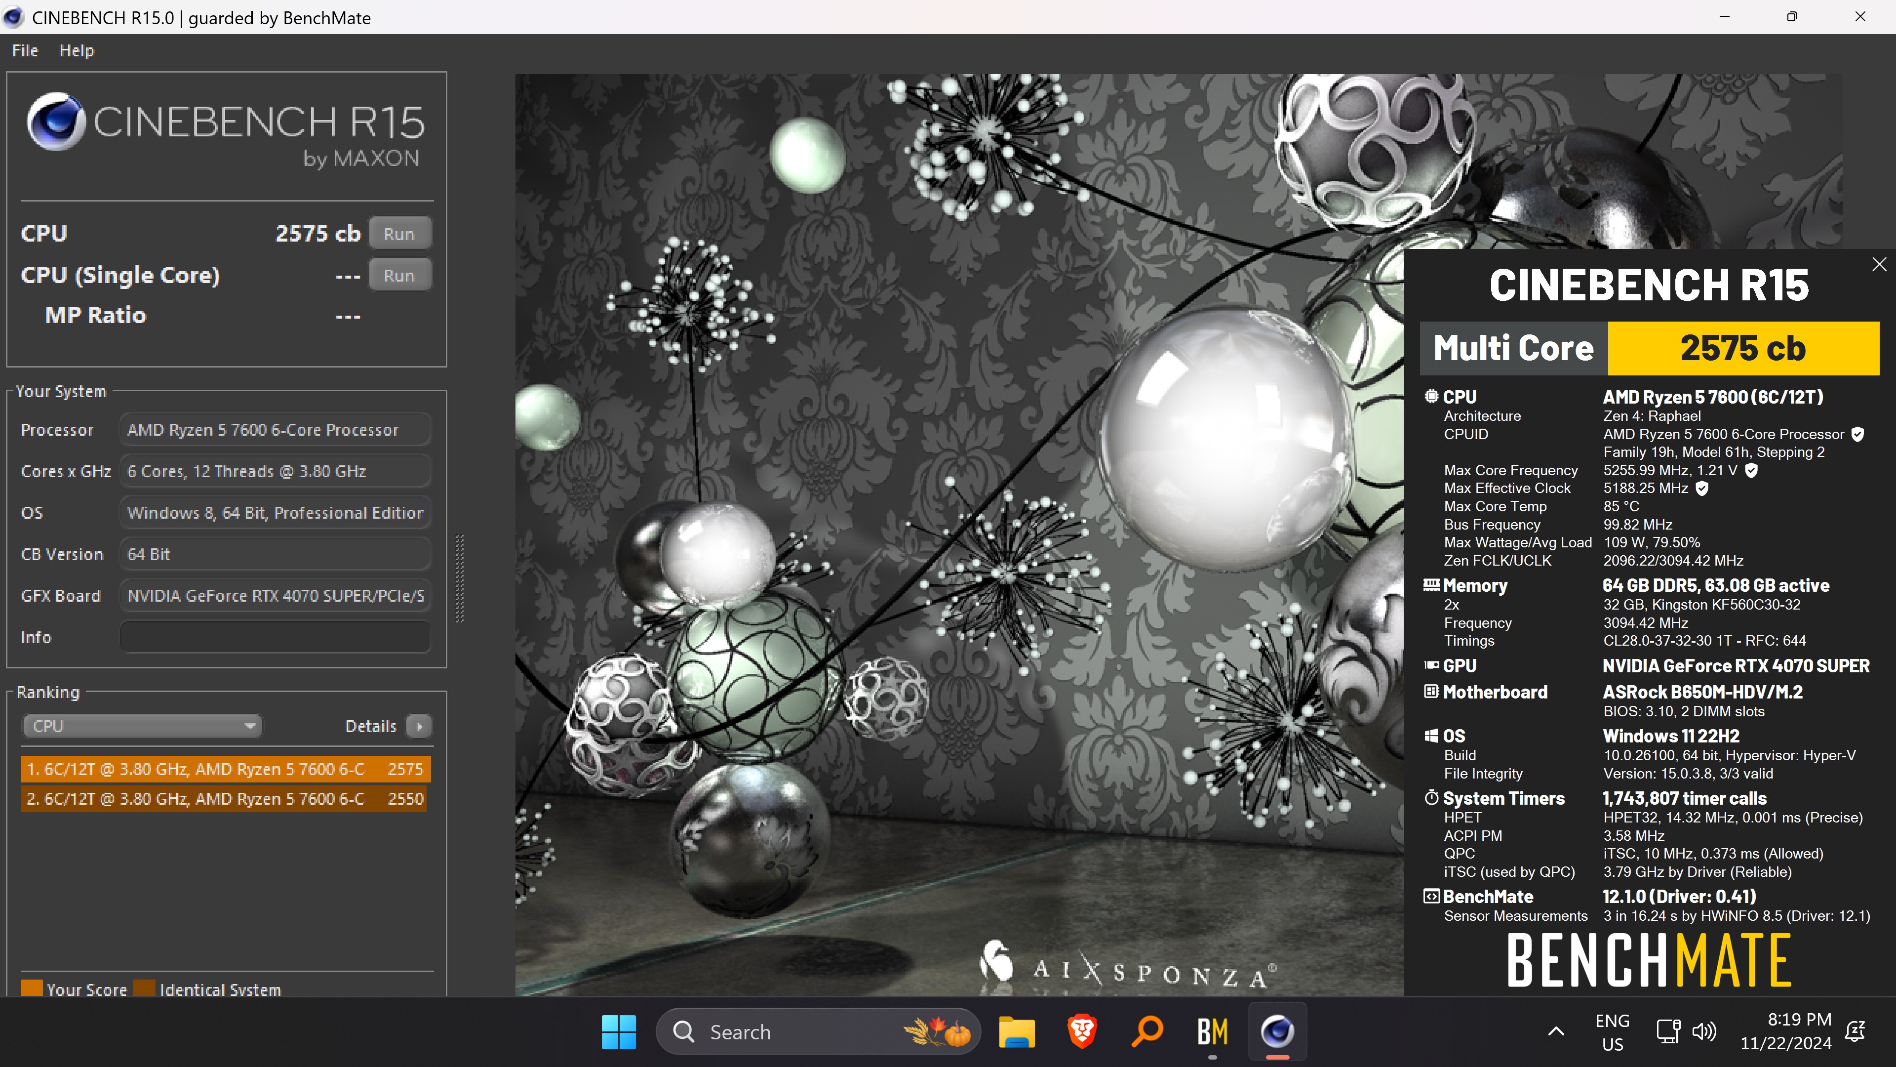Click the BenchMate version section icon
Screen dimensions: 1896x1067
click(1431, 897)
